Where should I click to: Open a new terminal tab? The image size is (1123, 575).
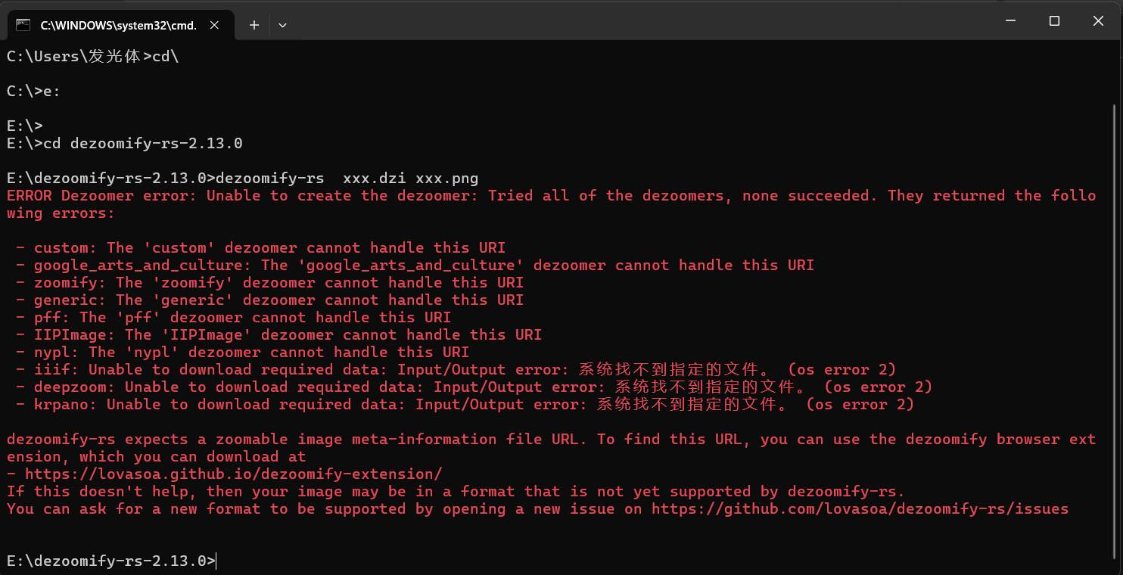pyautogui.click(x=254, y=25)
